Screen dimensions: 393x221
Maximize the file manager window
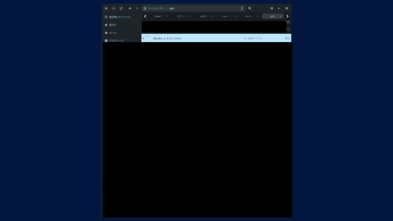pos(121,8)
